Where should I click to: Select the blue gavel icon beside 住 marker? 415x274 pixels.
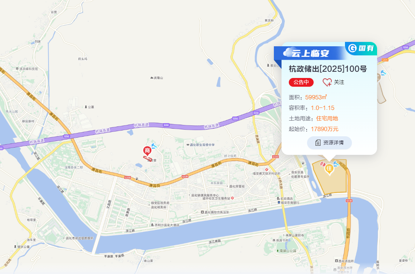coord(336,164)
